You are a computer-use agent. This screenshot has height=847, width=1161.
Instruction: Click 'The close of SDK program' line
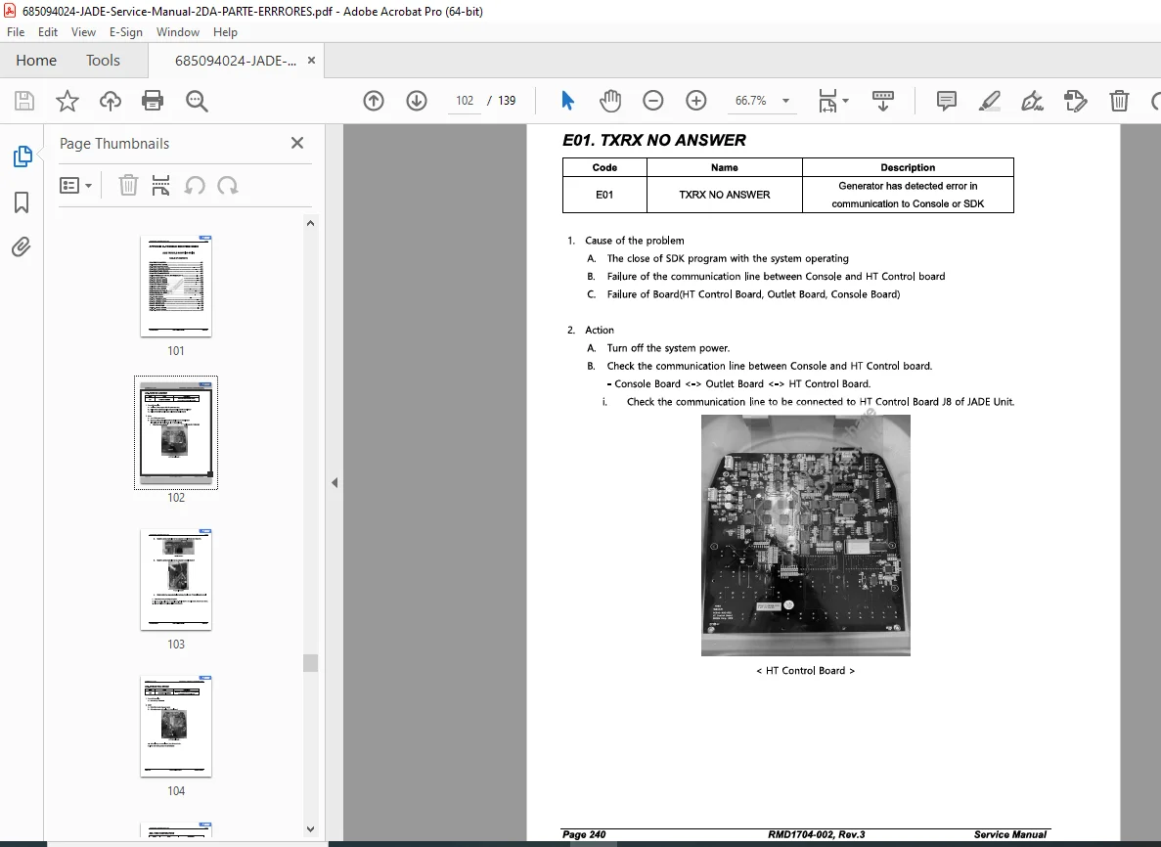click(728, 258)
